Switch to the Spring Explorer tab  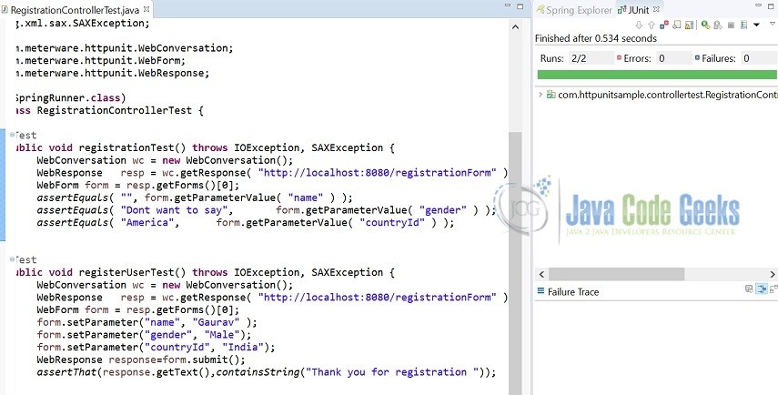pos(574,10)
